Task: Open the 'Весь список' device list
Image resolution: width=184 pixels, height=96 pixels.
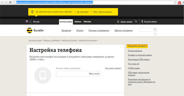Action: coord(94,74)
